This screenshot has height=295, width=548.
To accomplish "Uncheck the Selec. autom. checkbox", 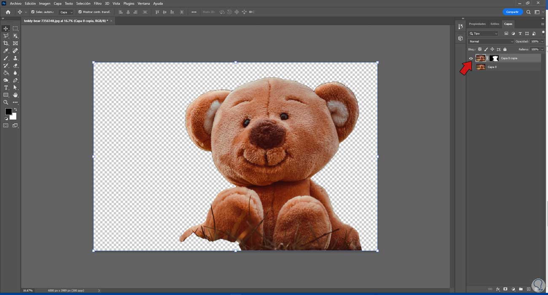I will [33, 12].
